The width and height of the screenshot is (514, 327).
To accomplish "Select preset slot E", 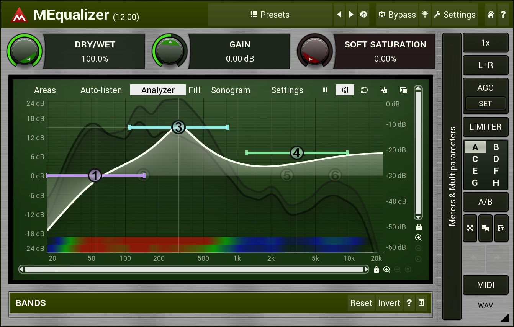I will 475,171.
